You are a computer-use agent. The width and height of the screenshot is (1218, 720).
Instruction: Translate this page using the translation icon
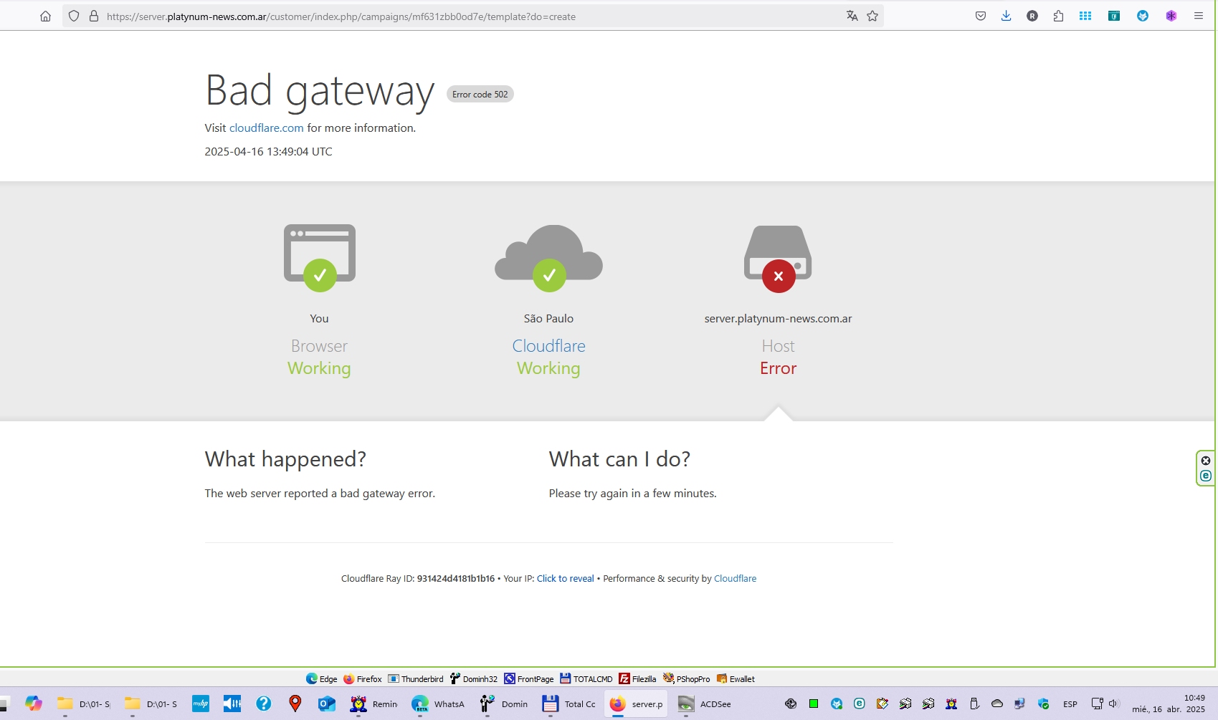852,16
